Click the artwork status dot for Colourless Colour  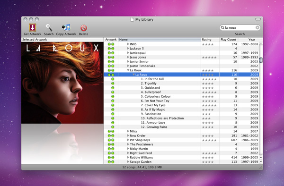click(113, 96)
